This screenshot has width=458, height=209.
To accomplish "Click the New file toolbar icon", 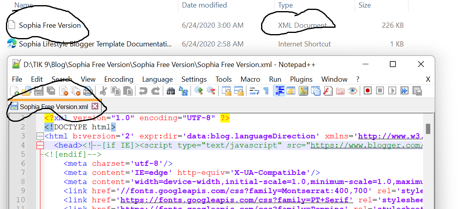I will click(14, 91).
